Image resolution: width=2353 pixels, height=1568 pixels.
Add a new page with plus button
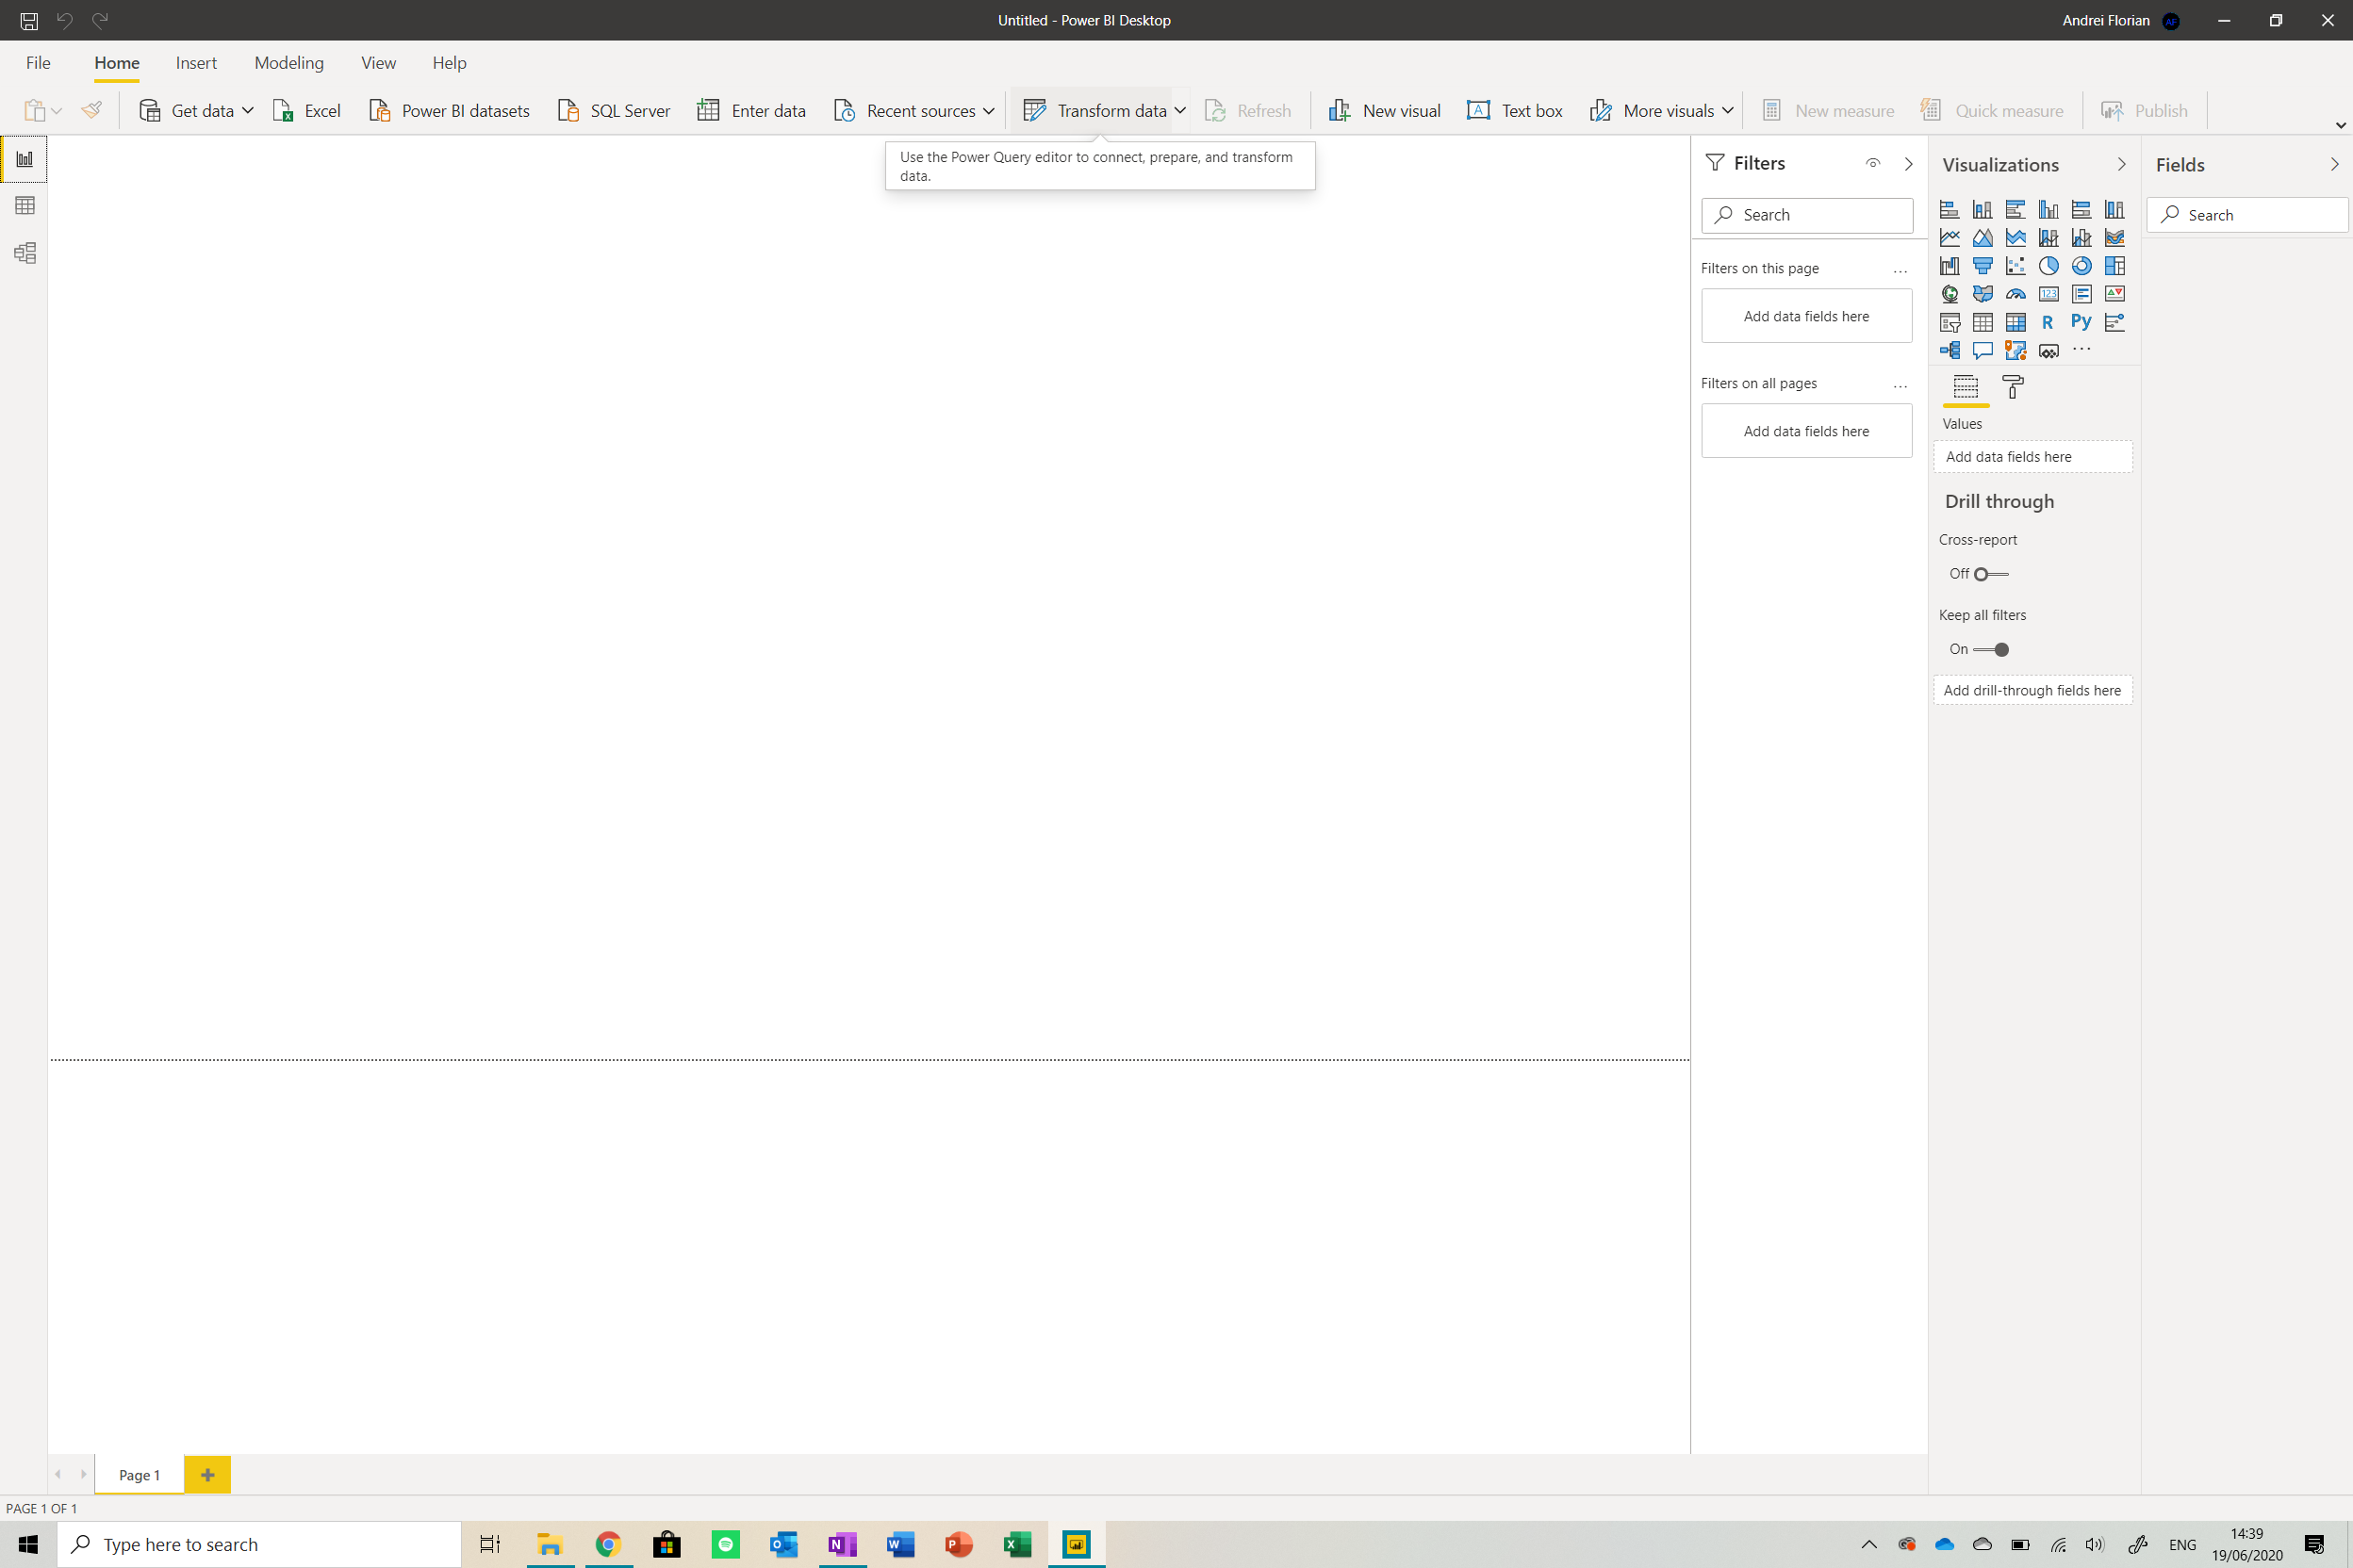pyautogui.click(x=208, y=1474)
